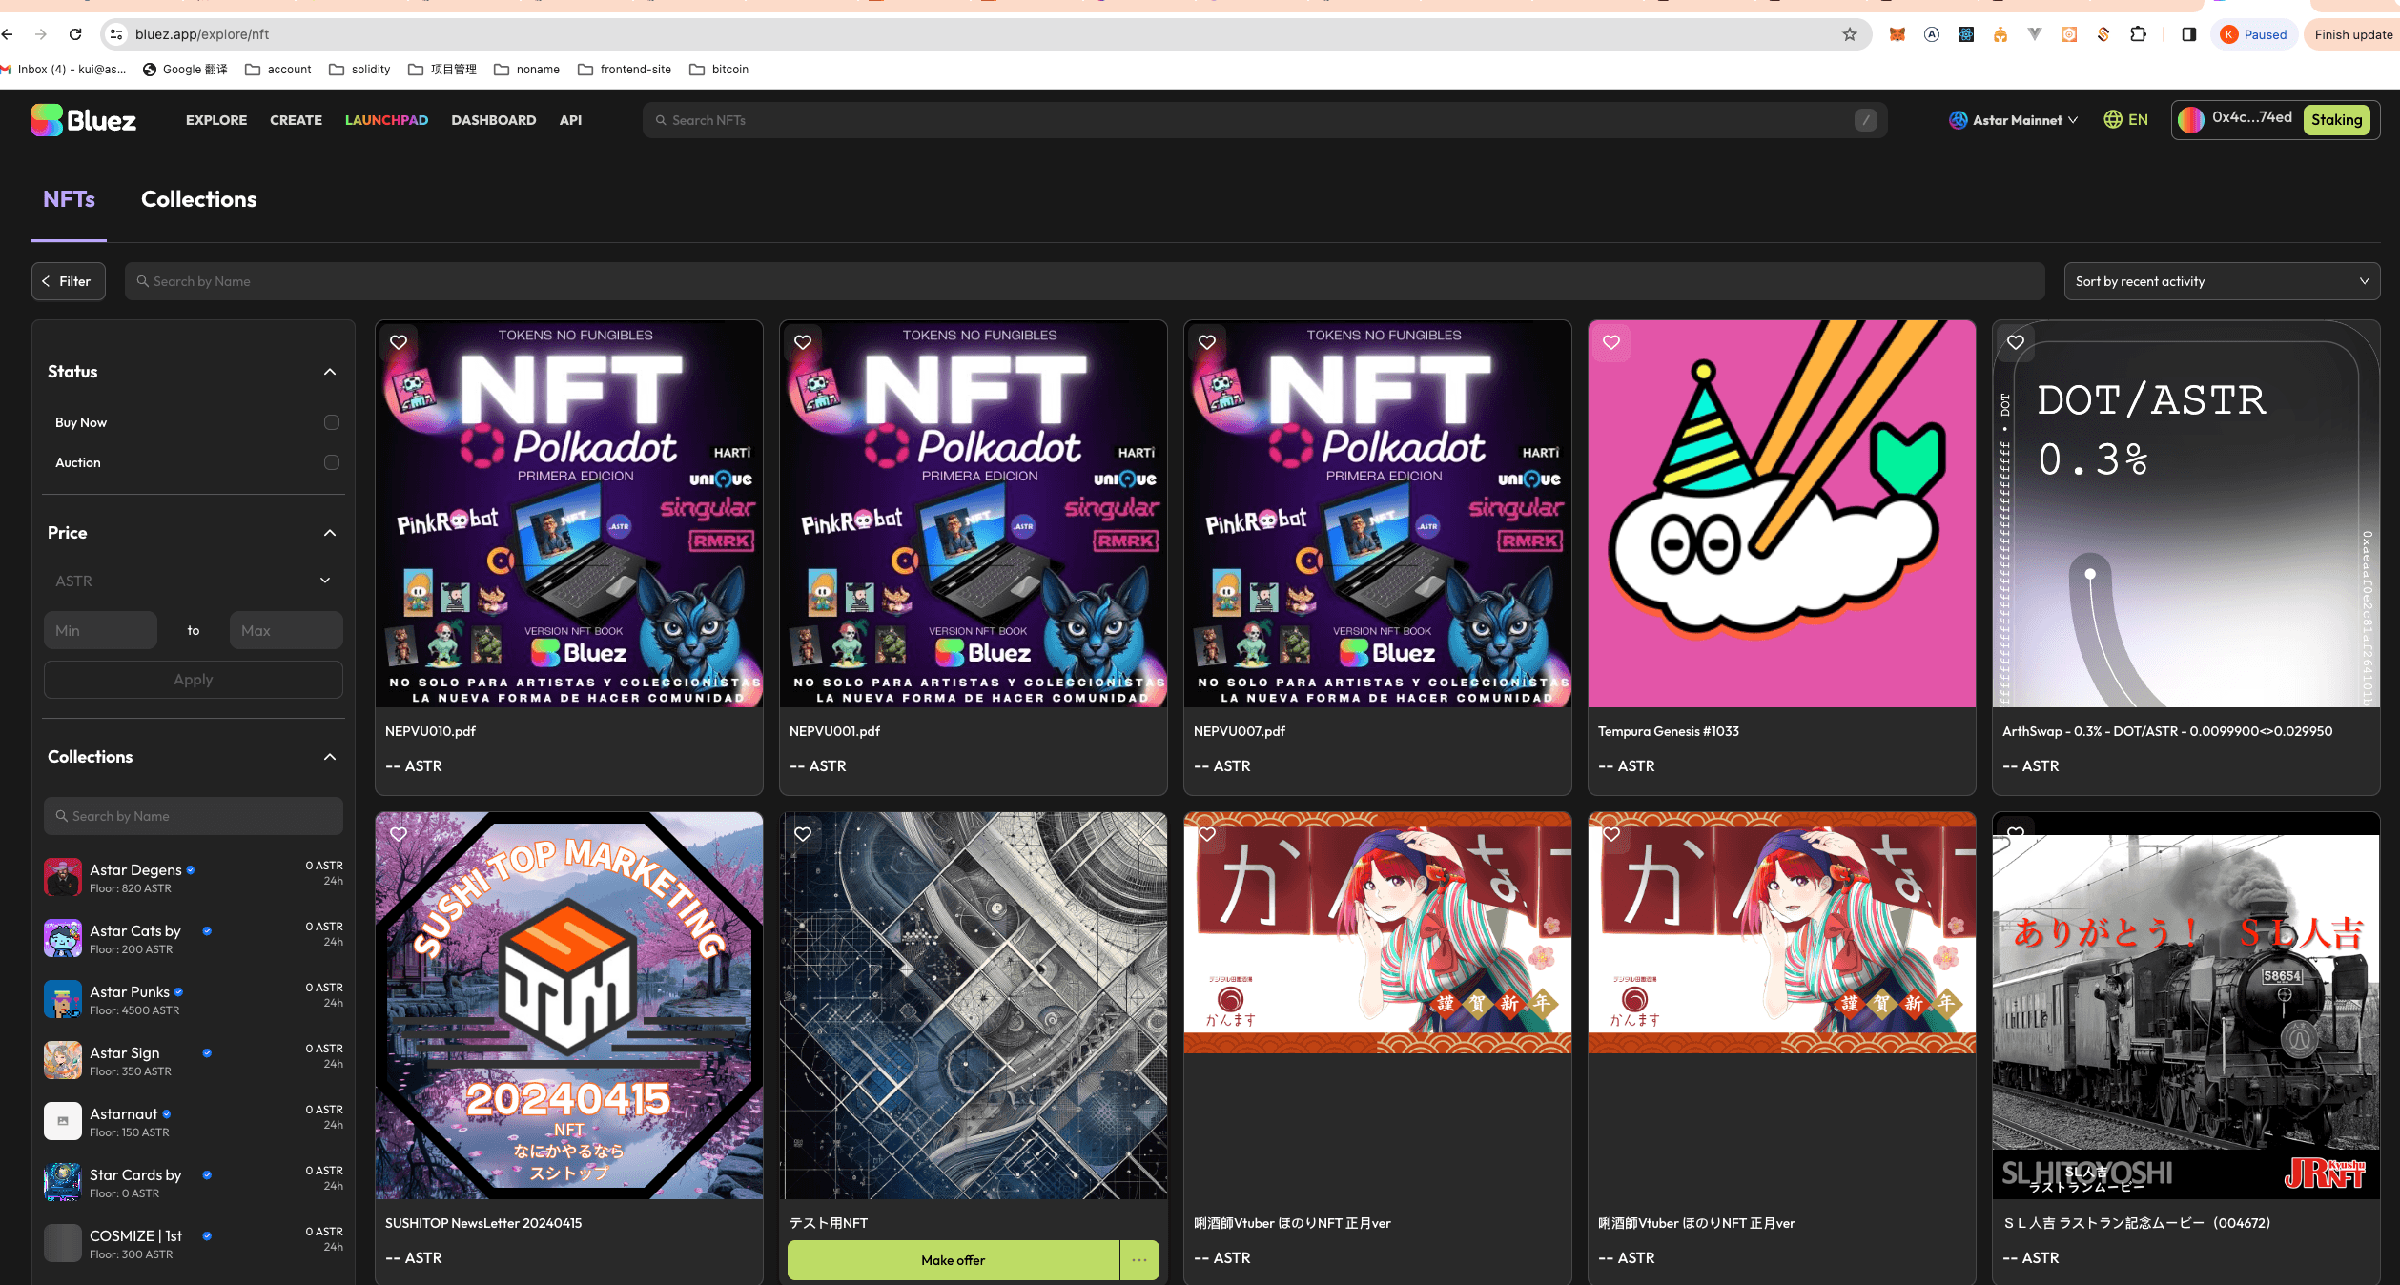
Task: Open the EXPLORE menu
Action: pyautogui.click(x=216, y=120)
